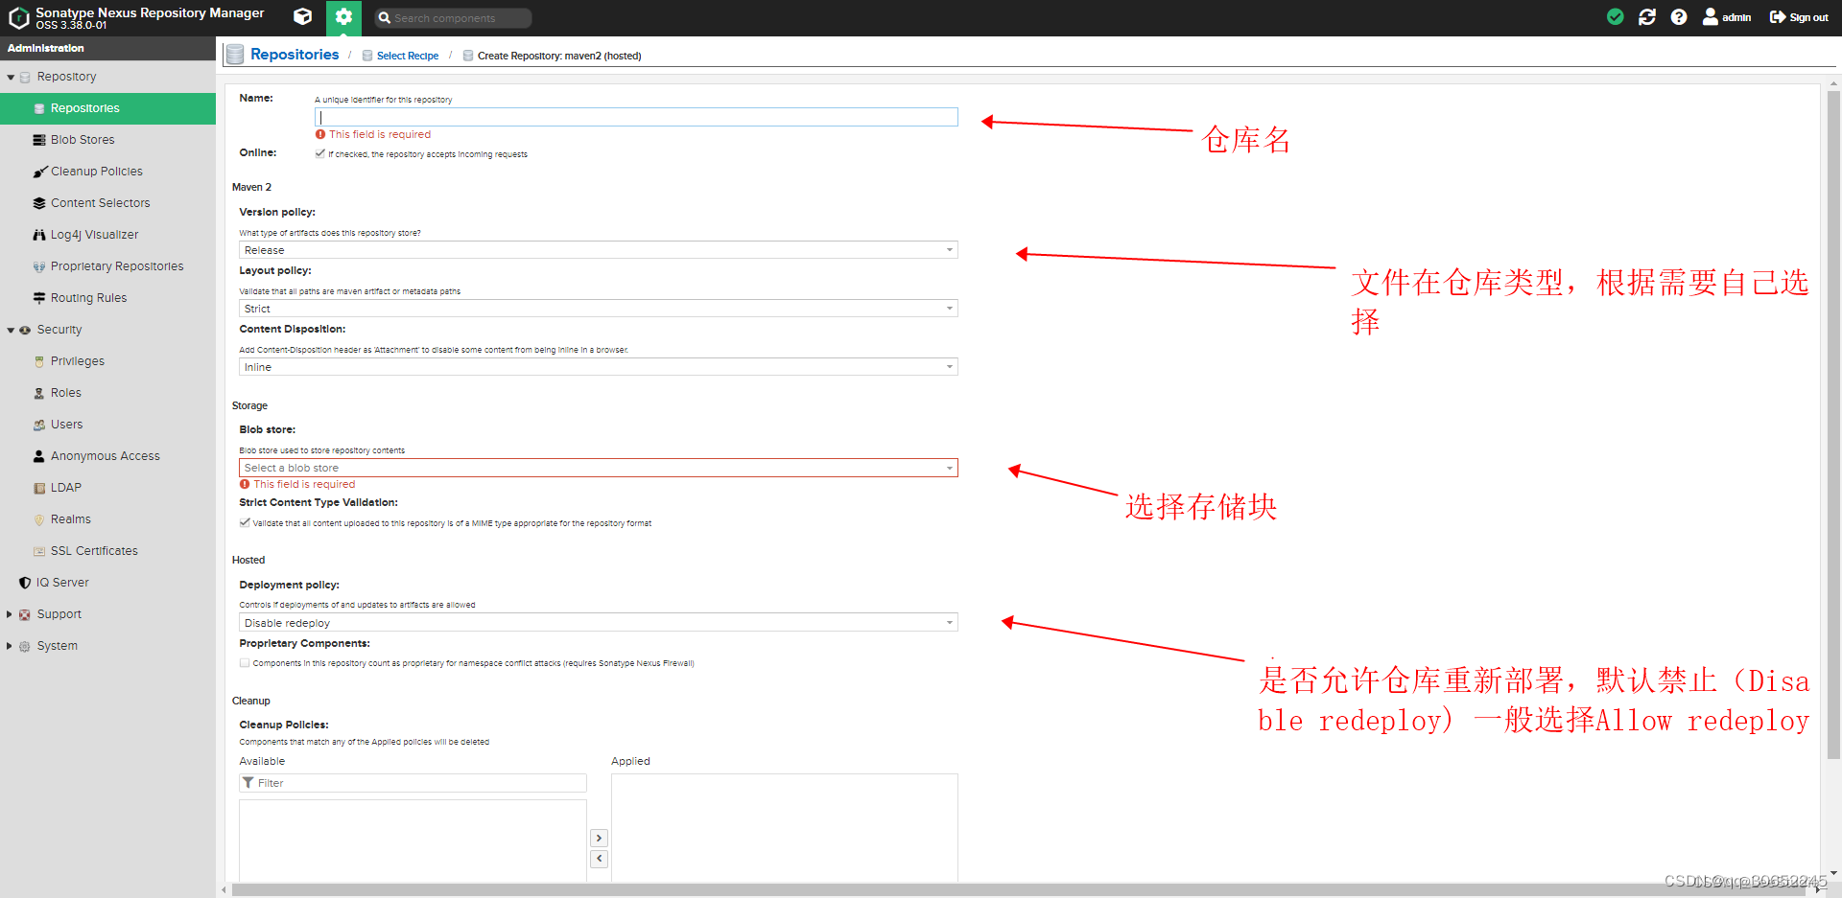Move policy to Available with left arrow
1842x898 pixels.
(x=599, y=859)
